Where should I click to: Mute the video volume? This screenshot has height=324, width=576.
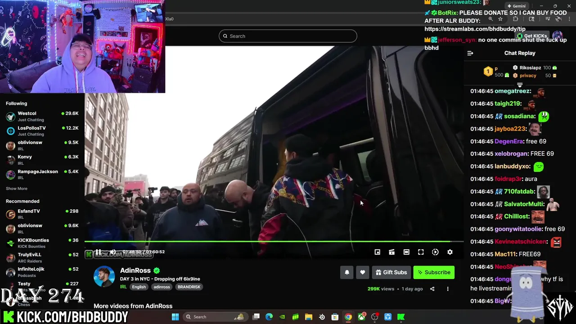pyautogui.click(x=113, y=252)
